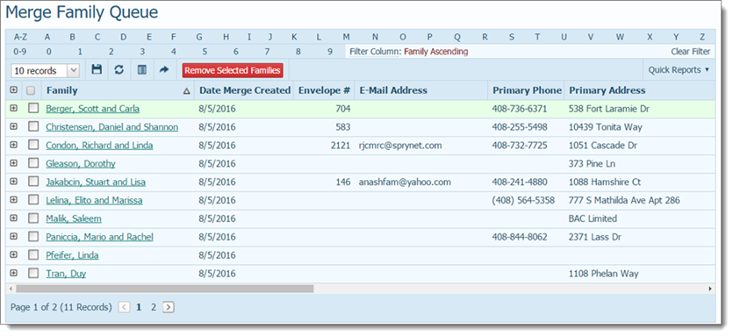Click the save floppy disk icon
This screenshot has width=733, height=336.
click(x=97, y=69)
